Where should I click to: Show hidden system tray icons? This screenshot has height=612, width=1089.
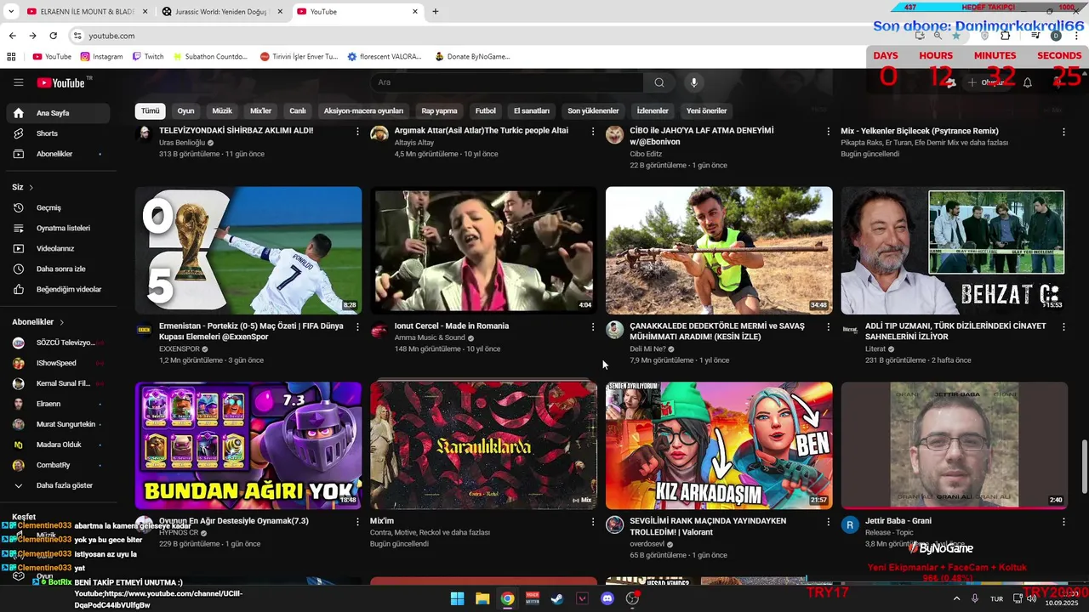(x=956, y=598)
